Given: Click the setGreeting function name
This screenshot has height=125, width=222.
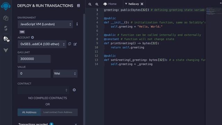Looking at the screenshot, I should pyautogui.click(x=120, y=60).
